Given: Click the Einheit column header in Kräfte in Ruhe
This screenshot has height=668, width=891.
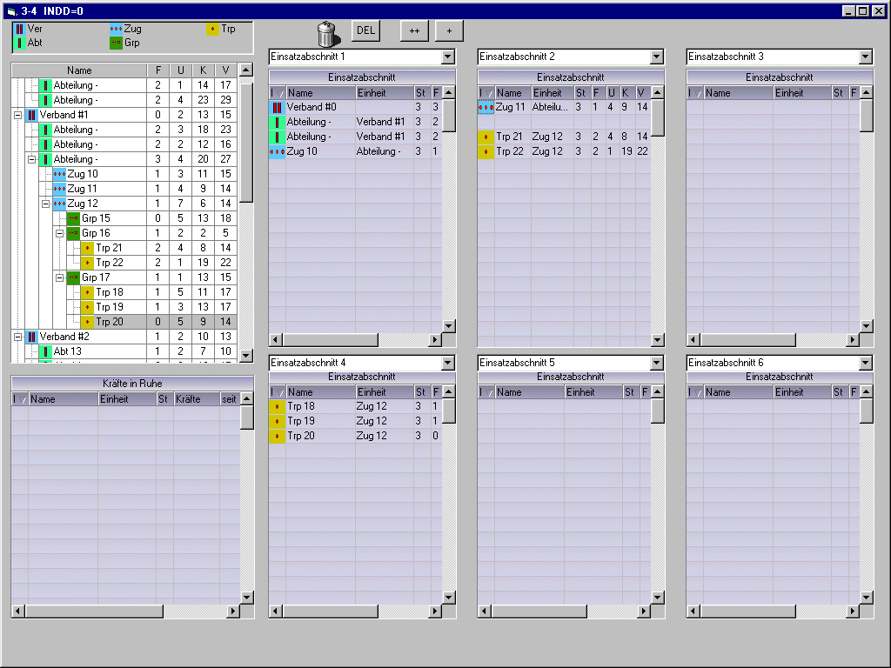Looking at the screenshot, I should pos(126,399).
